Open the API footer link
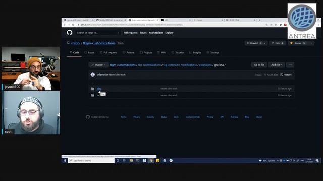Viewport: 323px width, 181px height. [222, 117]
